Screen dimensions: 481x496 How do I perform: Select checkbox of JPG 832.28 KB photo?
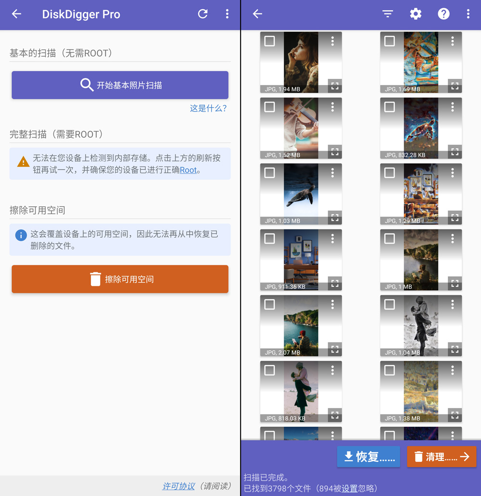click(x=390, y=107)
